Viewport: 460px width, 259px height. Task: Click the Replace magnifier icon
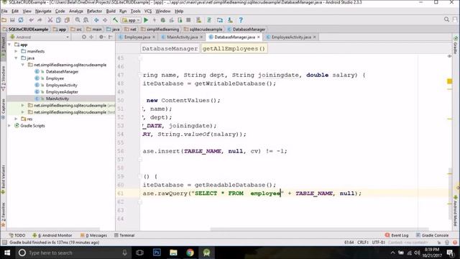[86, 20]
